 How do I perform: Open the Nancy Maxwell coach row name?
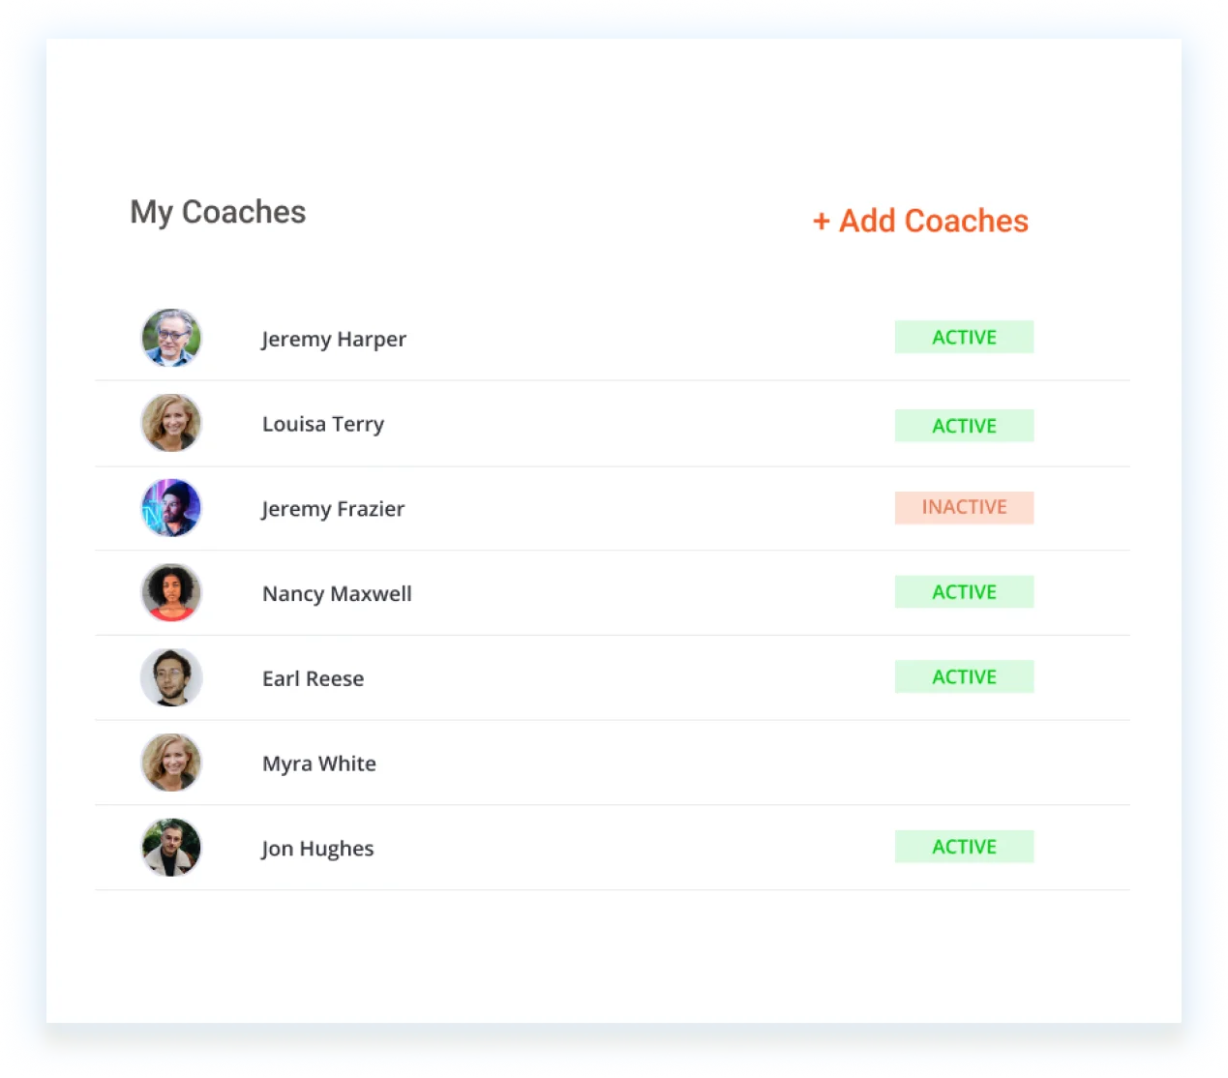(x=337, y=594)
